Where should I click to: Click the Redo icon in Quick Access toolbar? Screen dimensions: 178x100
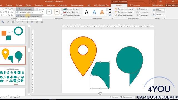[x=8, y=22]
